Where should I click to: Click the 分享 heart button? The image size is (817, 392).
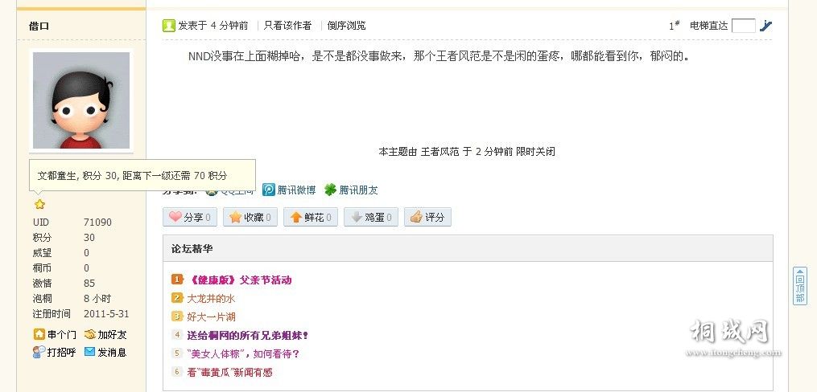point(190,218)
